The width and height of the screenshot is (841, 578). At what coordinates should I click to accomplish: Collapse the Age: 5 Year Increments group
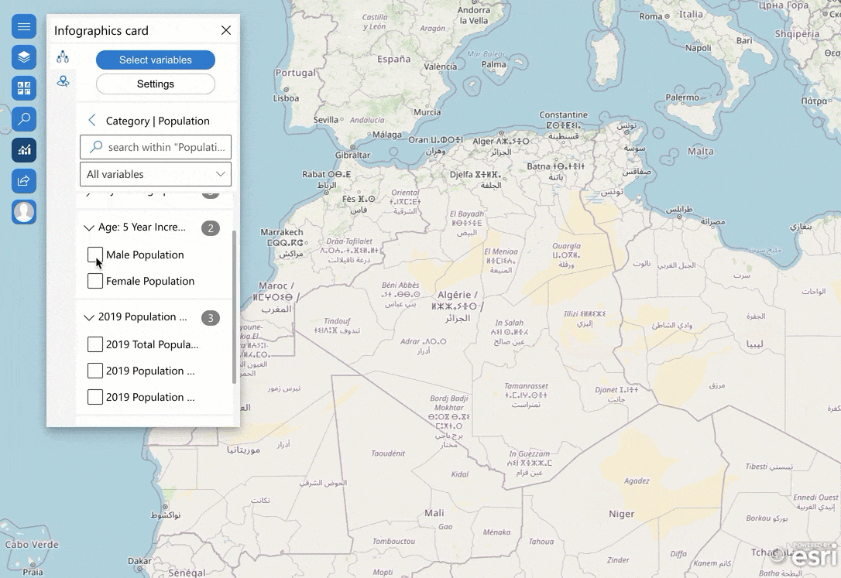point(89,227)
